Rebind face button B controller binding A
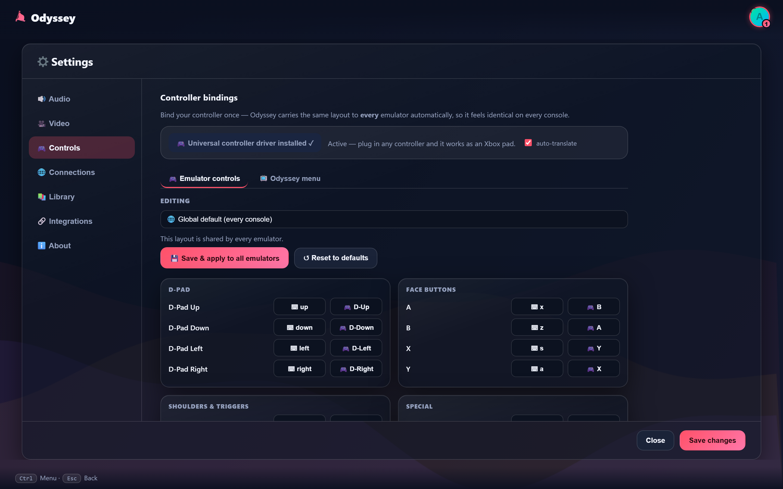Image resolution: width=783 pixels, height=489 pixels. click(594, 327)
